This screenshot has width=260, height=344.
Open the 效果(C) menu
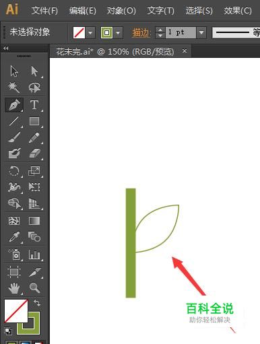[238, 11]
